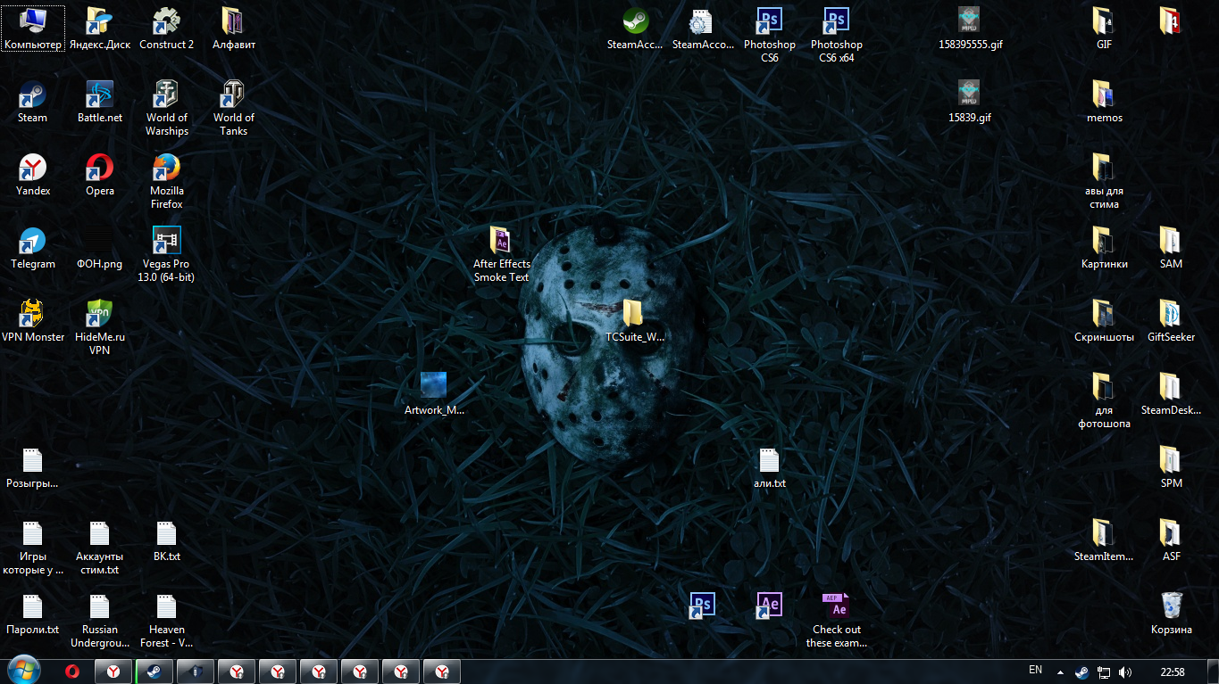1219x684 pixels.
Task: Click the SAM folder icon
Action: (1171, 248)
